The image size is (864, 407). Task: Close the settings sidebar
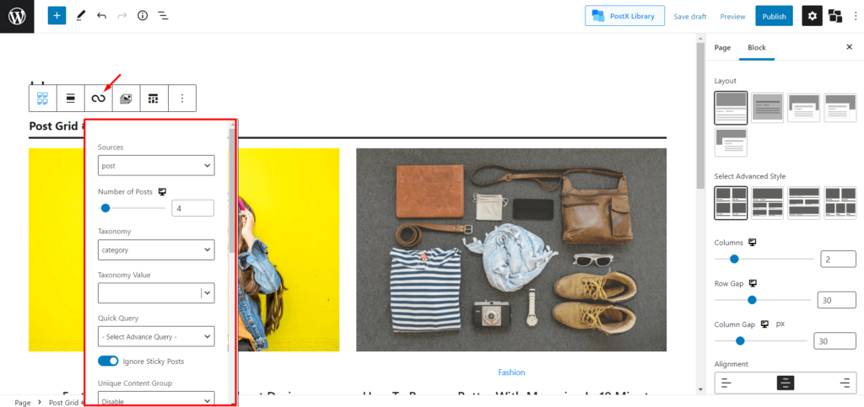click(849, 47)
